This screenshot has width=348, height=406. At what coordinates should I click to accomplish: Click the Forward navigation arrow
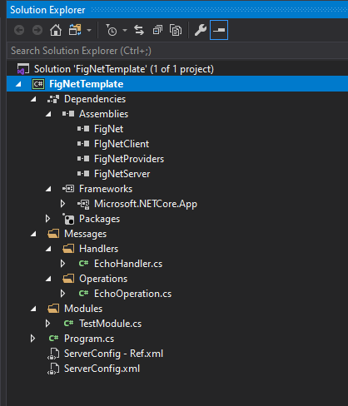(x=37, y=30)
